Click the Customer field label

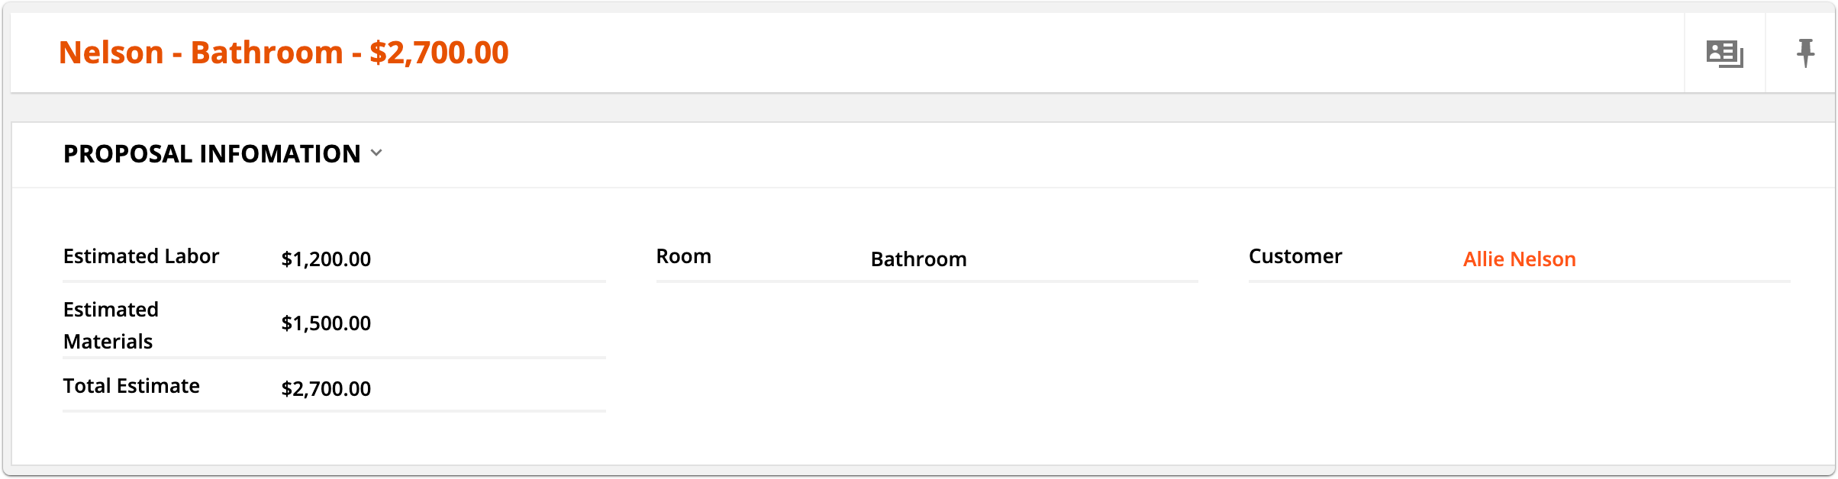pyautogui.click(x=1295, y=256)
